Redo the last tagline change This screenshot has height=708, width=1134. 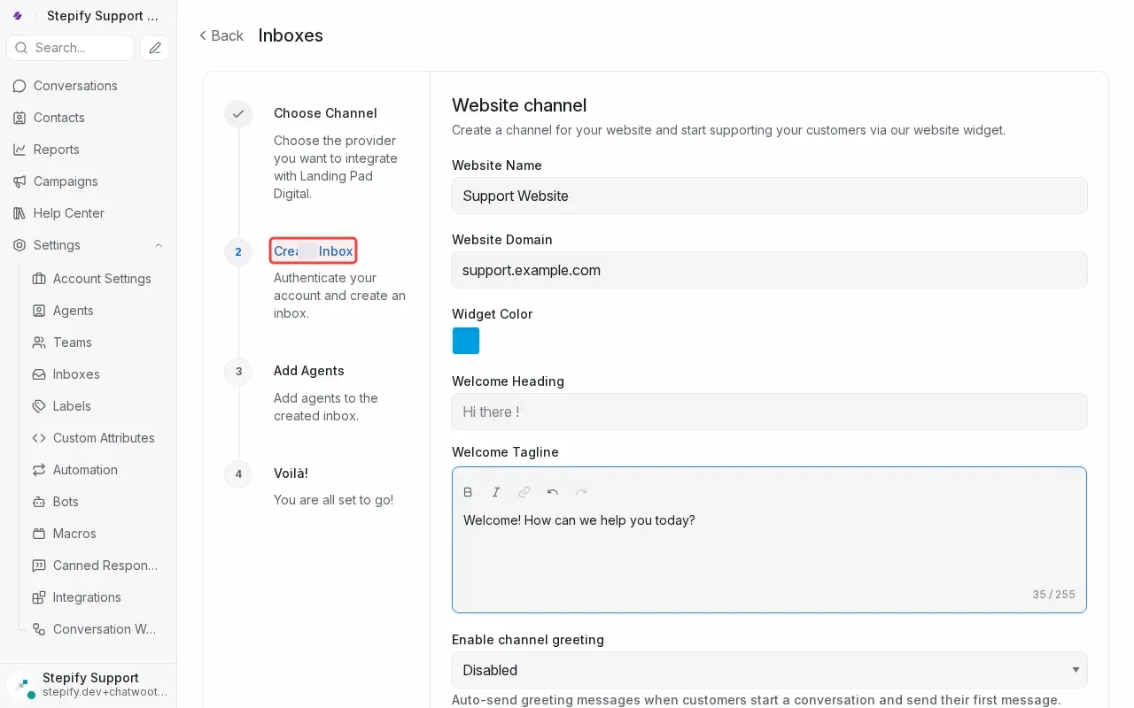click(x=581, y=492)
